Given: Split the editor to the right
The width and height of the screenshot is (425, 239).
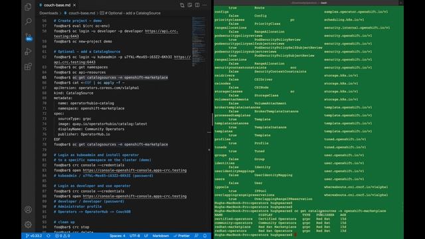Looking at the screenshot, I should tap(197, 5).
